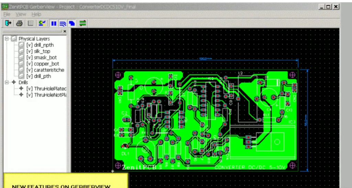Toggle visibility of caratteristiche layer
This screenshot has height=188, width=352.
(30, 70)
